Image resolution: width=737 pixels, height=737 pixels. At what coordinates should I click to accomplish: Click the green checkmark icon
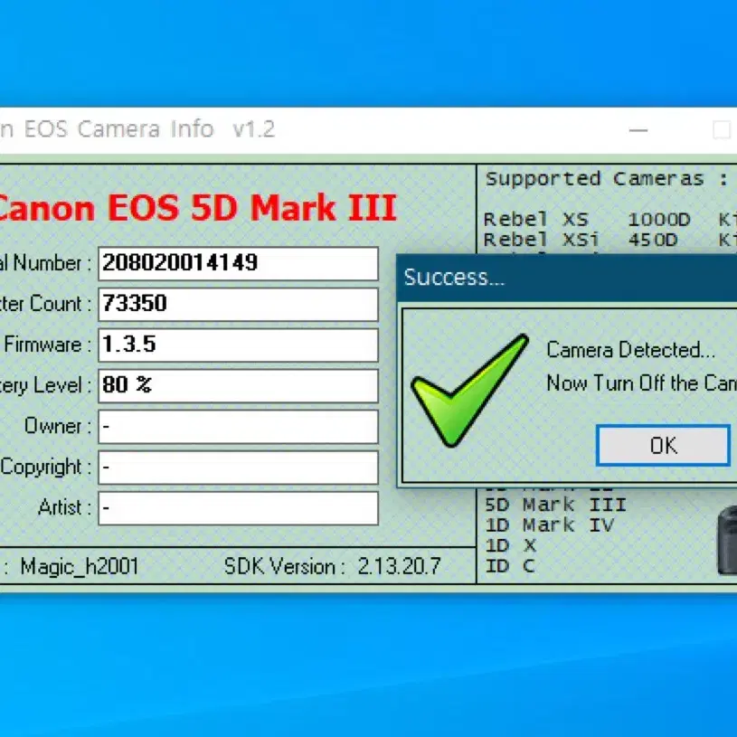click(469, 391)
